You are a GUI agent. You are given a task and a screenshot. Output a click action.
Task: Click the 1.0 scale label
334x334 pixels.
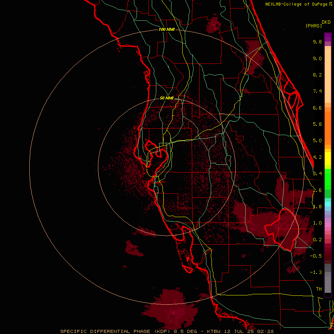317,223
